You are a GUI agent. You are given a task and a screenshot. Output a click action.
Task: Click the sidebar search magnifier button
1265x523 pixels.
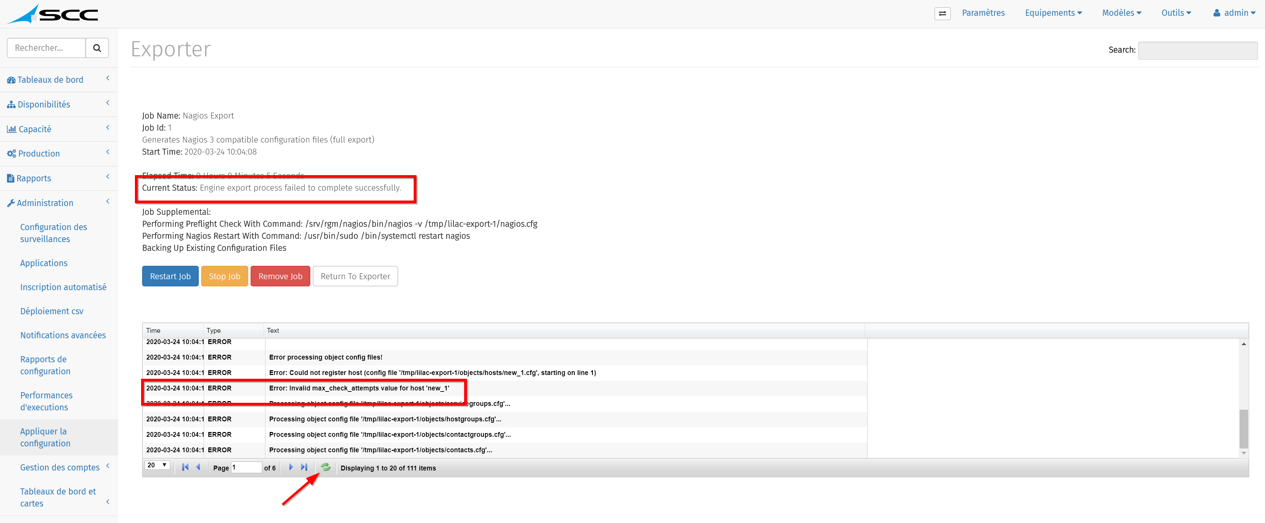pos(97,48)
